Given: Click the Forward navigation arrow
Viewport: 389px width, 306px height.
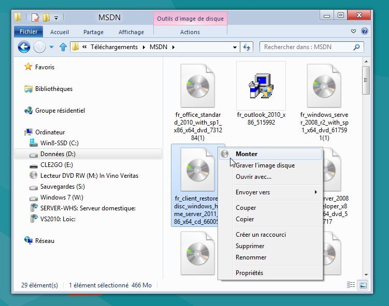Looking at the screenshot, I should [39, 47].
